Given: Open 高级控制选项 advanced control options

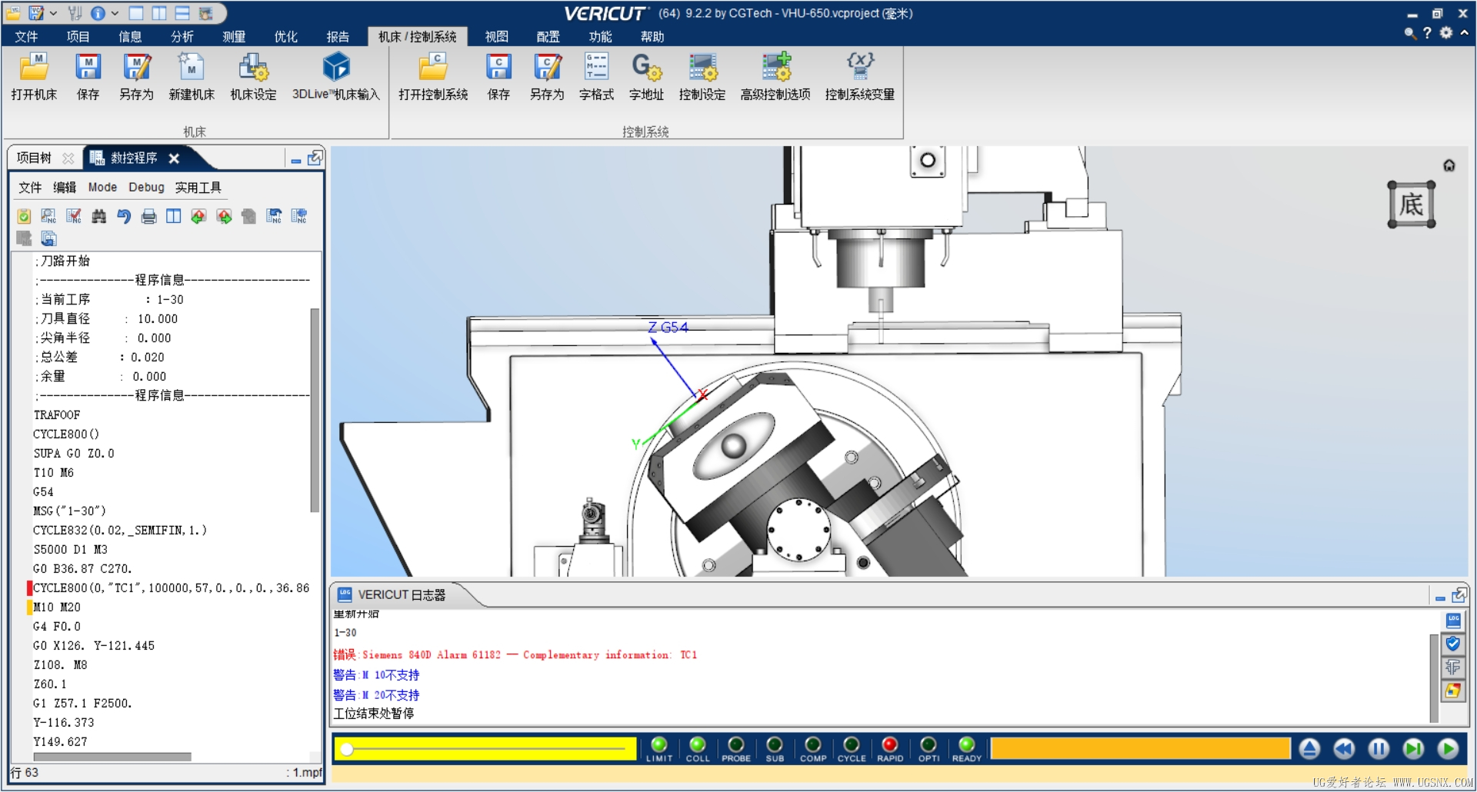Looking at the screenshot, I should [x=775, y=77].
